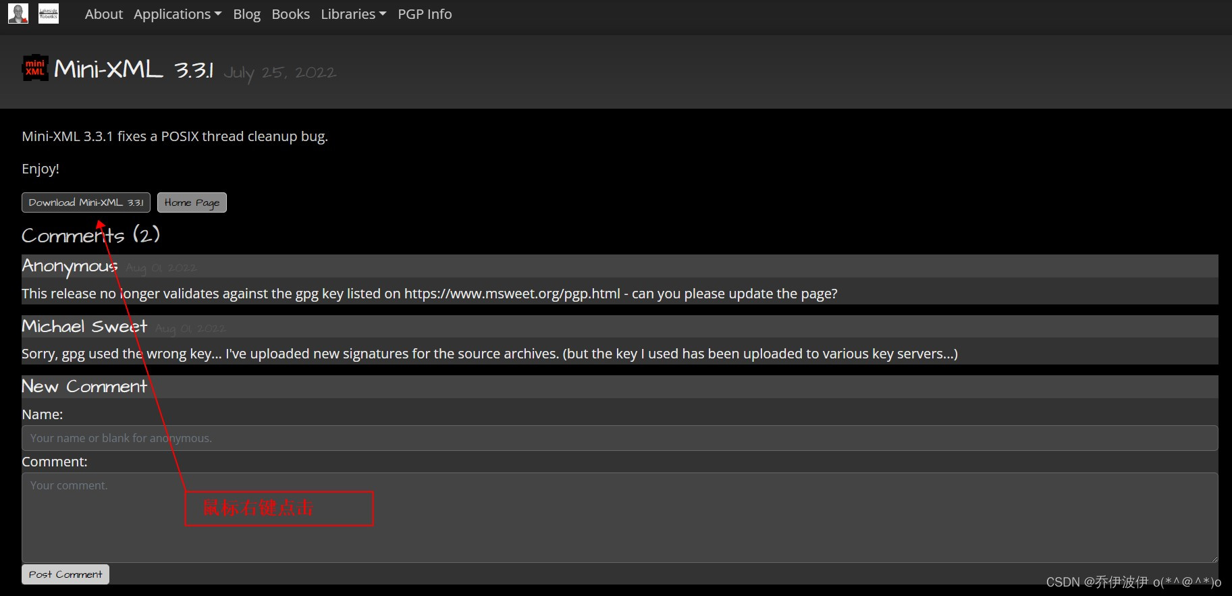Click the Post Comment button
Image resolution: width=1232 pixels, height=596 pixels.
[x=65, y=574]
